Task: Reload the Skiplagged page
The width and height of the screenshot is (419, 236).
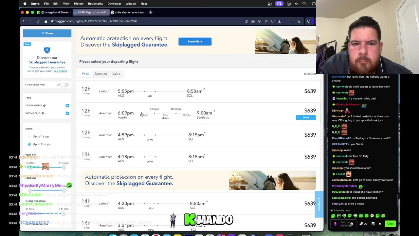Action: coord(38,21)
